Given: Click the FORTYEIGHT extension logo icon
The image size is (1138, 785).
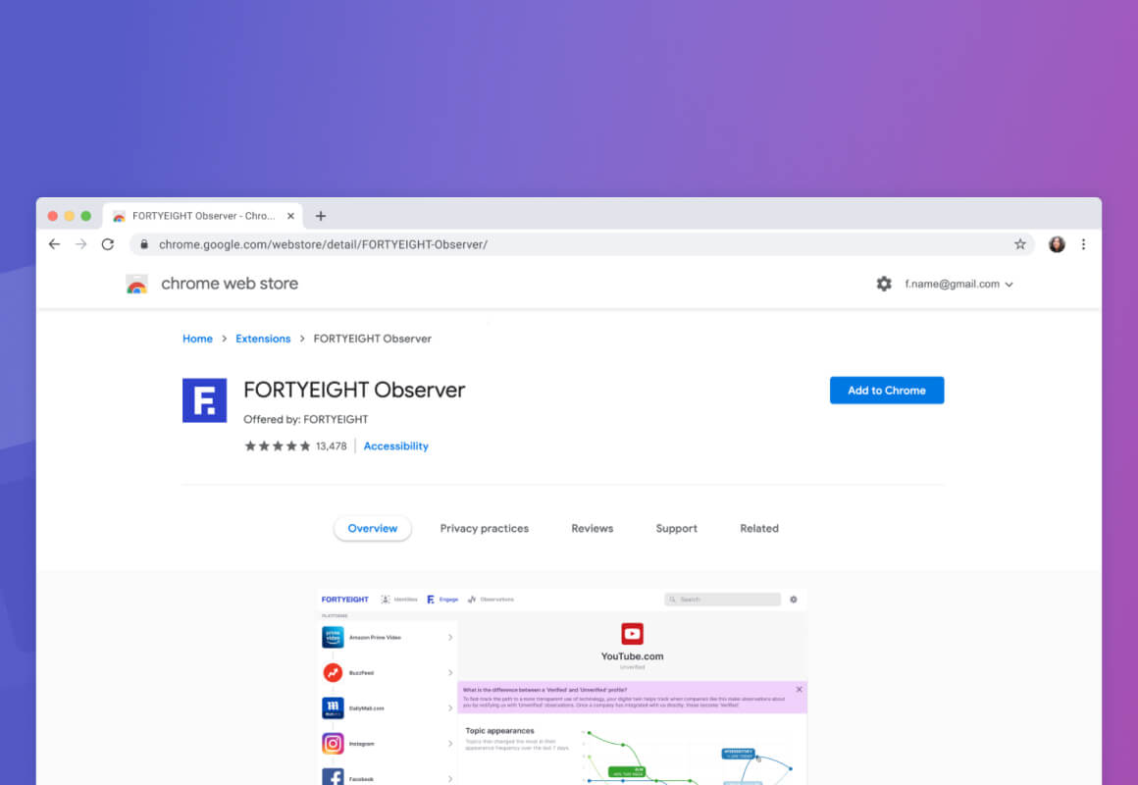Looking at the screenshot, I should tap(204, 400).
